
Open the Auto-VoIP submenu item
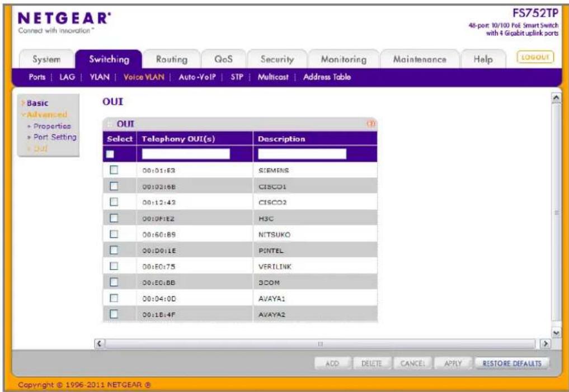click(197, 77)
